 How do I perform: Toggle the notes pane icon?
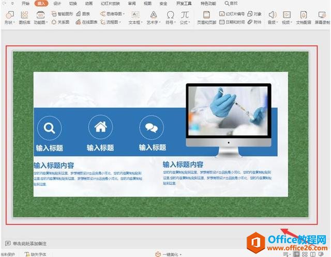(286, 254)
